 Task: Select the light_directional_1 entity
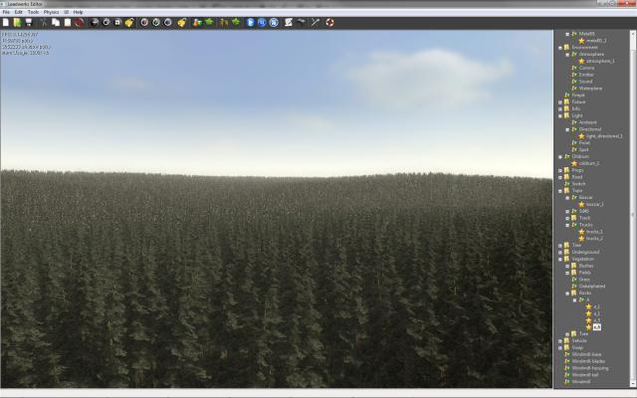coord(604,136)
